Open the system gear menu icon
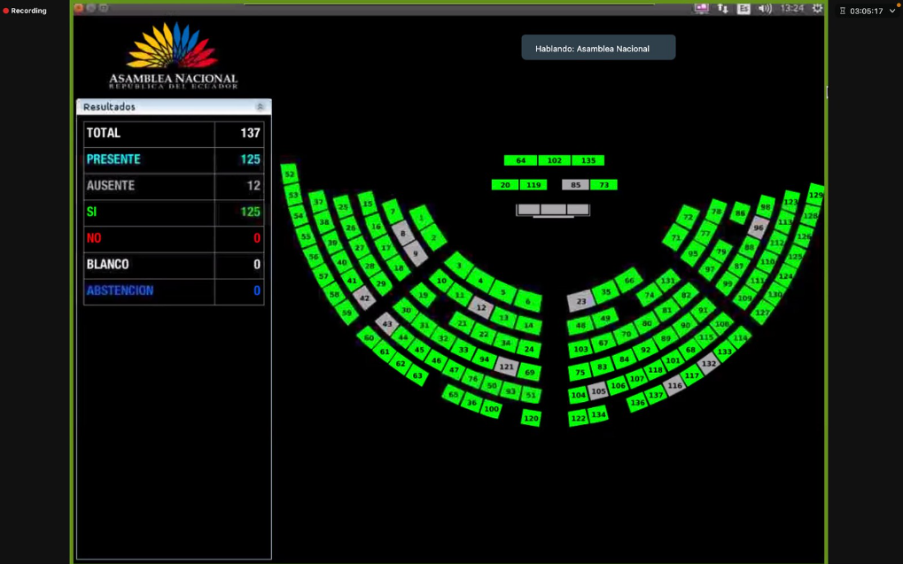 pyautogui.click(x=817, y=8)
